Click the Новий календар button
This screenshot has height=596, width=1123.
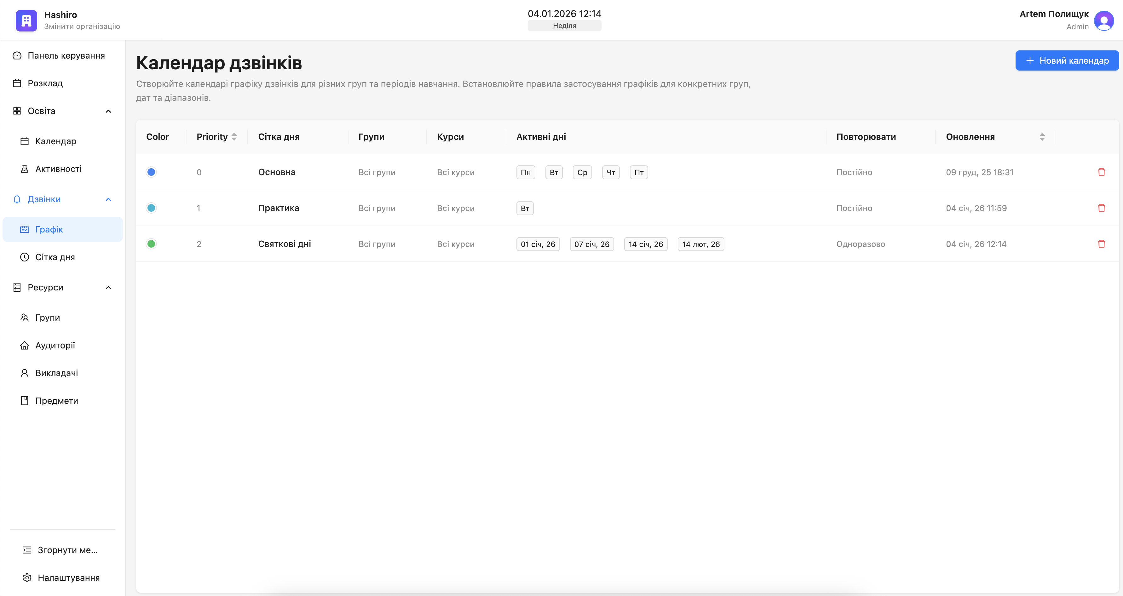point(1066,60)
